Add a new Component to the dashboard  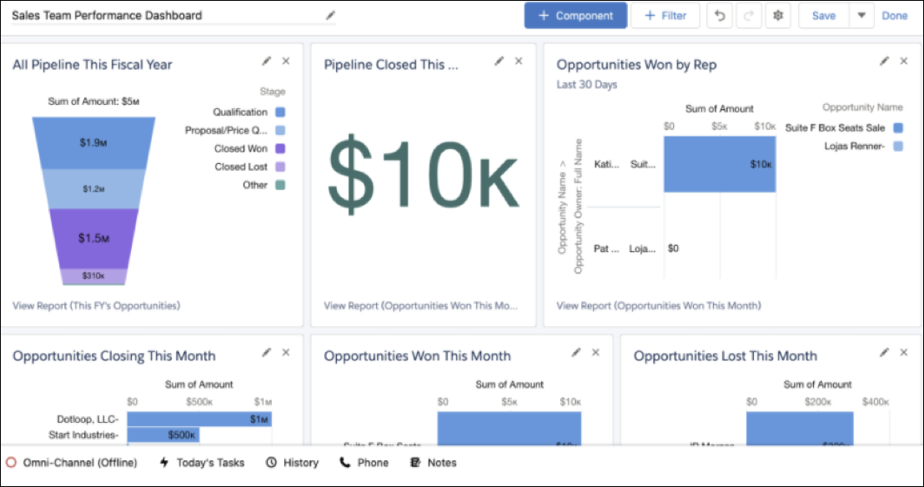click(575, 15)
